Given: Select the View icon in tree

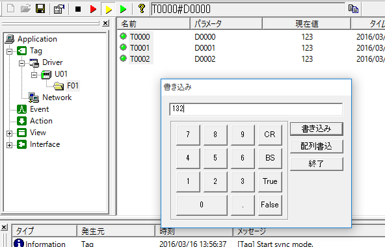Looking at the screenshot, I should [21, 133].
